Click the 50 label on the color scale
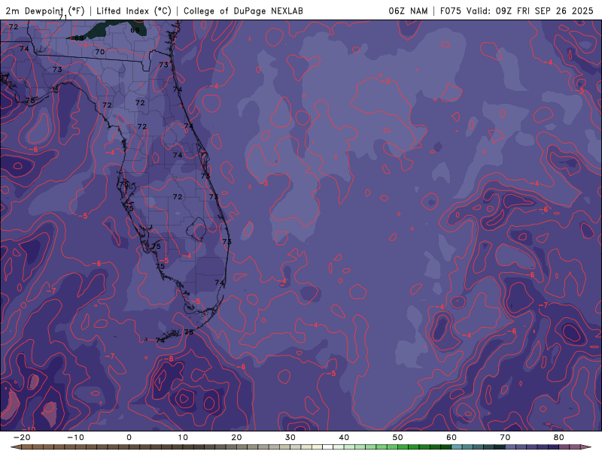The height and width of the screenshot is (451, 602). tap(398, 437)
